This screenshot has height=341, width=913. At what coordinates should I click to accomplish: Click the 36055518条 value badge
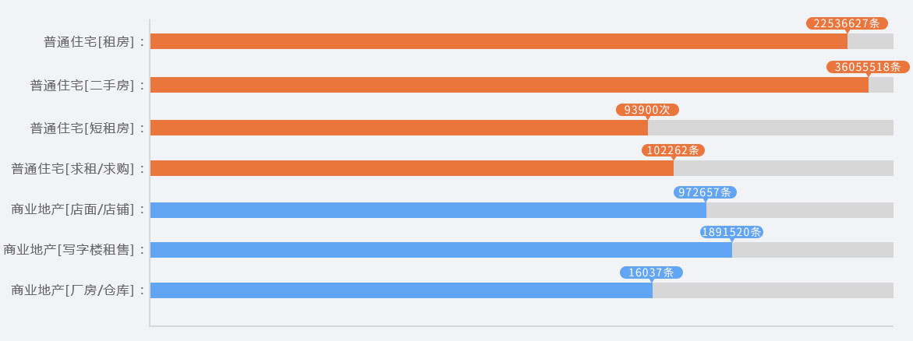coord(868,67)
